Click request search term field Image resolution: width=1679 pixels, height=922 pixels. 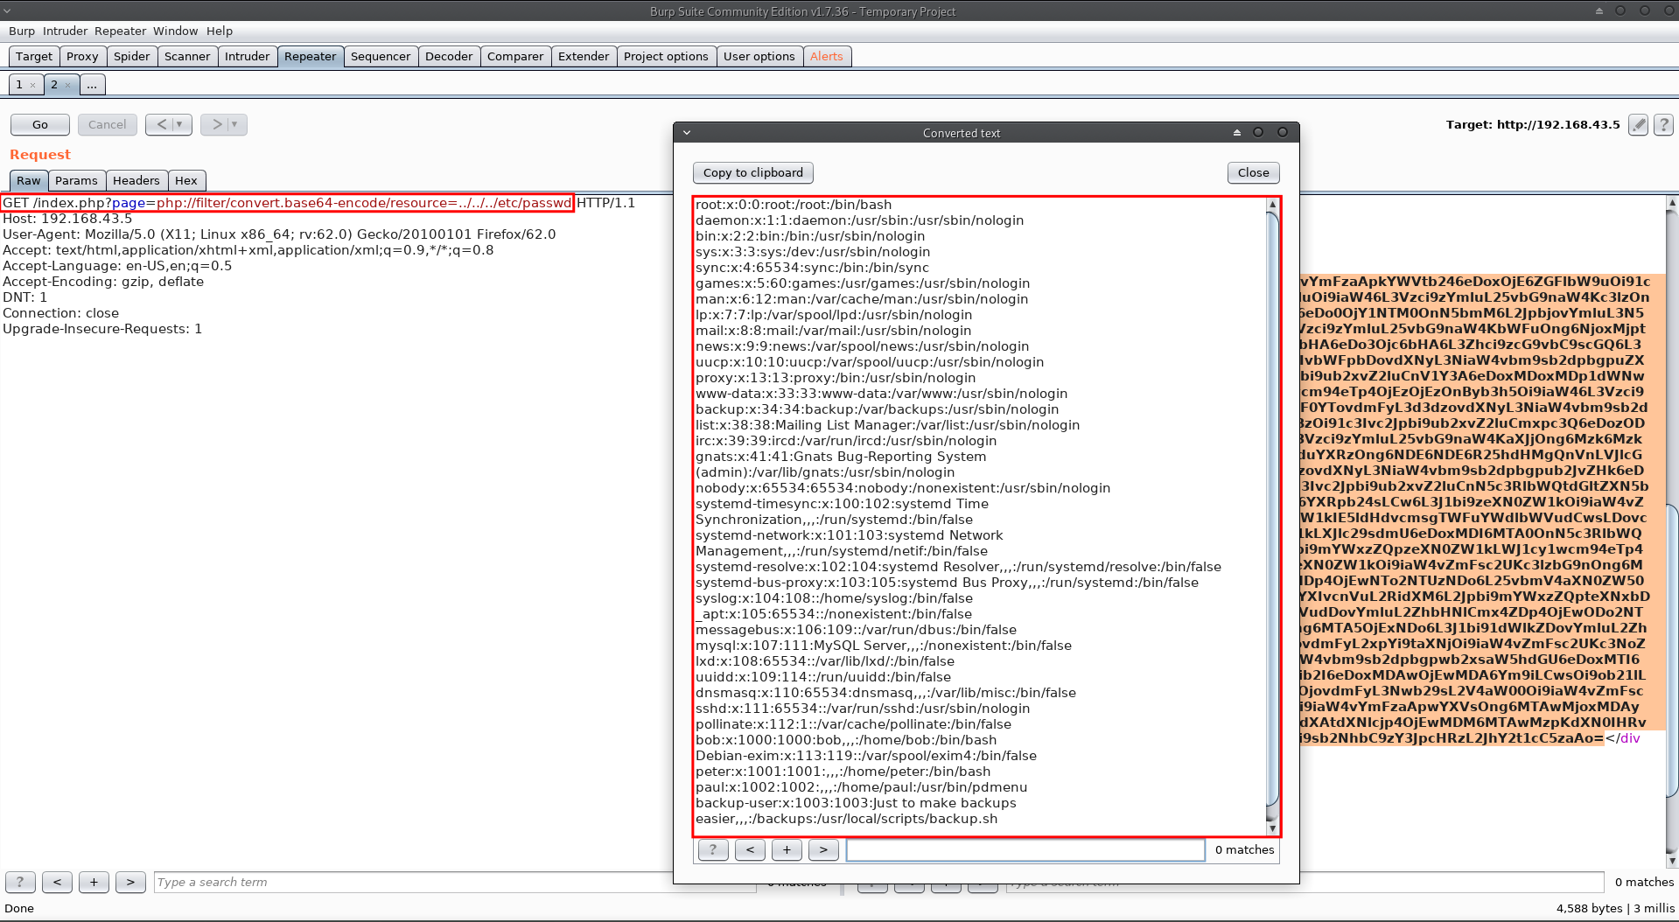point(455,882)
